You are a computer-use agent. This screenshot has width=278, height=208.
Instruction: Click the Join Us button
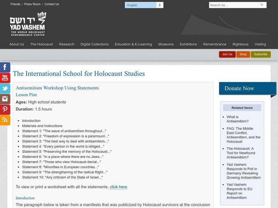[227, 54]
